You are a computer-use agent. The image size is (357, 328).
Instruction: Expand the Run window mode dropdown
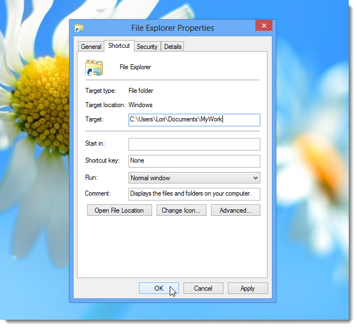(x=194, y=178)
